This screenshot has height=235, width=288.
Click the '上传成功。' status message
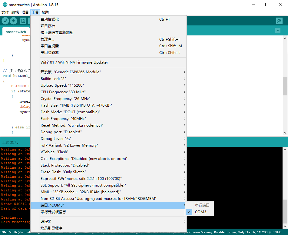click(x=11, y=142)
